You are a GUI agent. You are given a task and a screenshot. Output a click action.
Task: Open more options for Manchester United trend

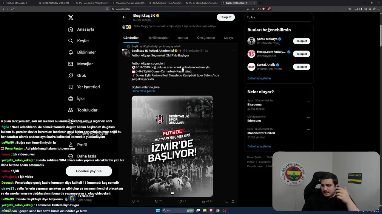(x=308, y=130)
